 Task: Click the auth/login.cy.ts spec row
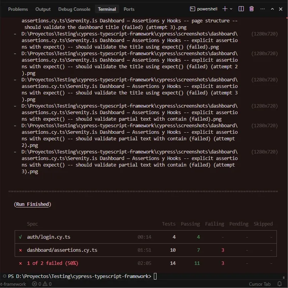pyautogui.click(x=145, y=237)
